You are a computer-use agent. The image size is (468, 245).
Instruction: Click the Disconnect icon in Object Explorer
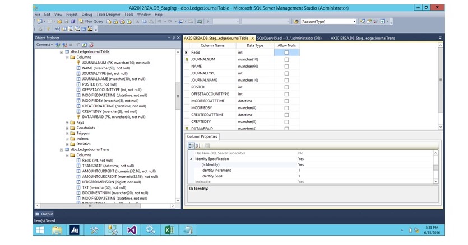[x=64, y=45]
